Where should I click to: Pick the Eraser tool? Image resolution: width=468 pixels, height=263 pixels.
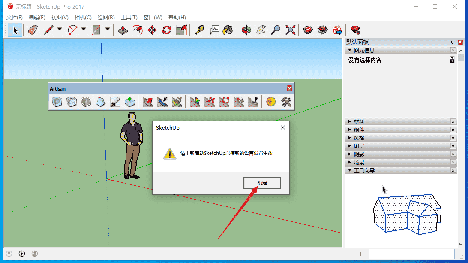(x=33, y=30)
